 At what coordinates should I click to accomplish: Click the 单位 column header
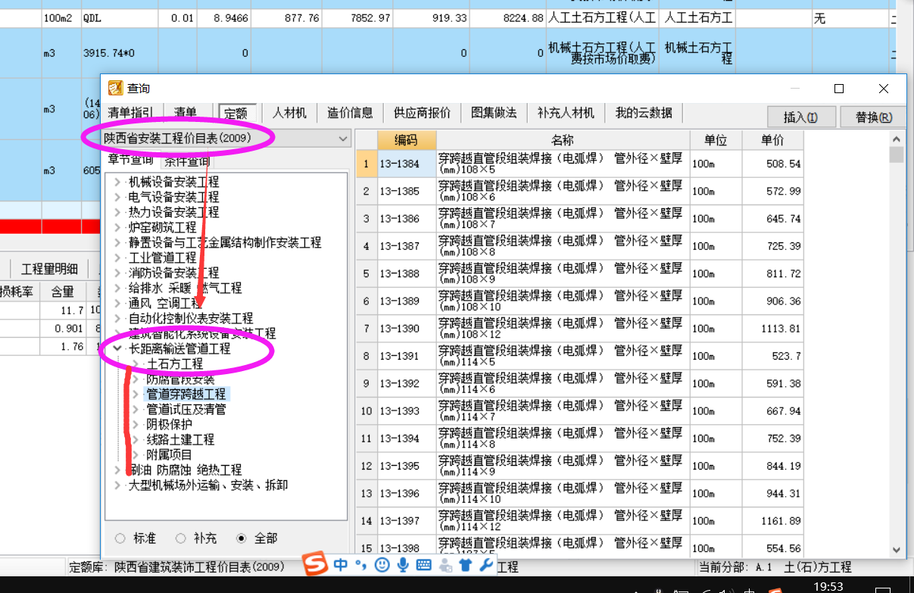pyautogui.click(x=716, y=140)
